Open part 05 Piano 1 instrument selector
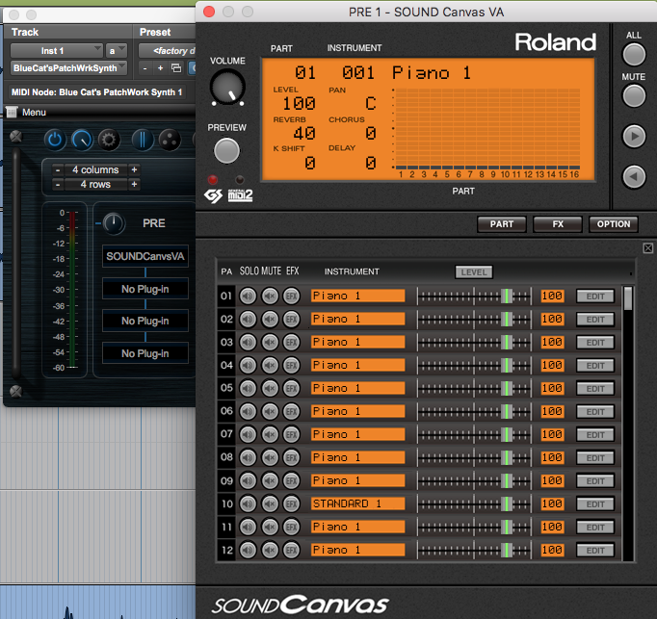Viewport: 657px width, 619px height. (357, 388)
